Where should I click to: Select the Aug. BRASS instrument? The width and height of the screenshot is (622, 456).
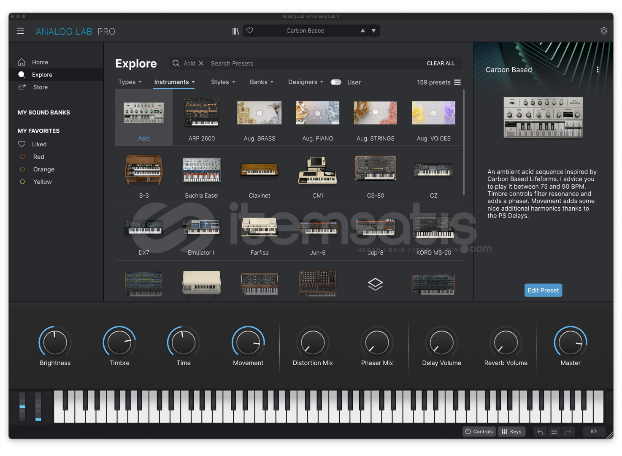click(x=260, y=118)
